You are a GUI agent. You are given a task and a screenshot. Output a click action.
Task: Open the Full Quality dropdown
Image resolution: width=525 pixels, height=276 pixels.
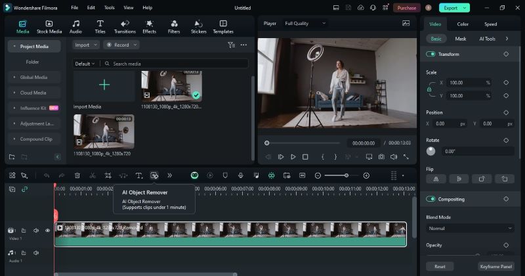(305, 24)
